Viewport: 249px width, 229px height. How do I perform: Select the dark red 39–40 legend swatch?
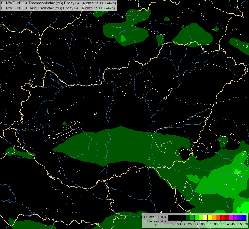(227, 218)
